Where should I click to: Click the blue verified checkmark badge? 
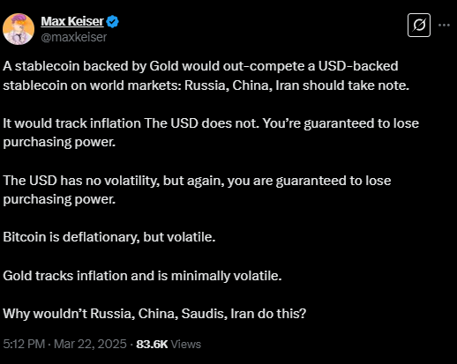[112, 22]
